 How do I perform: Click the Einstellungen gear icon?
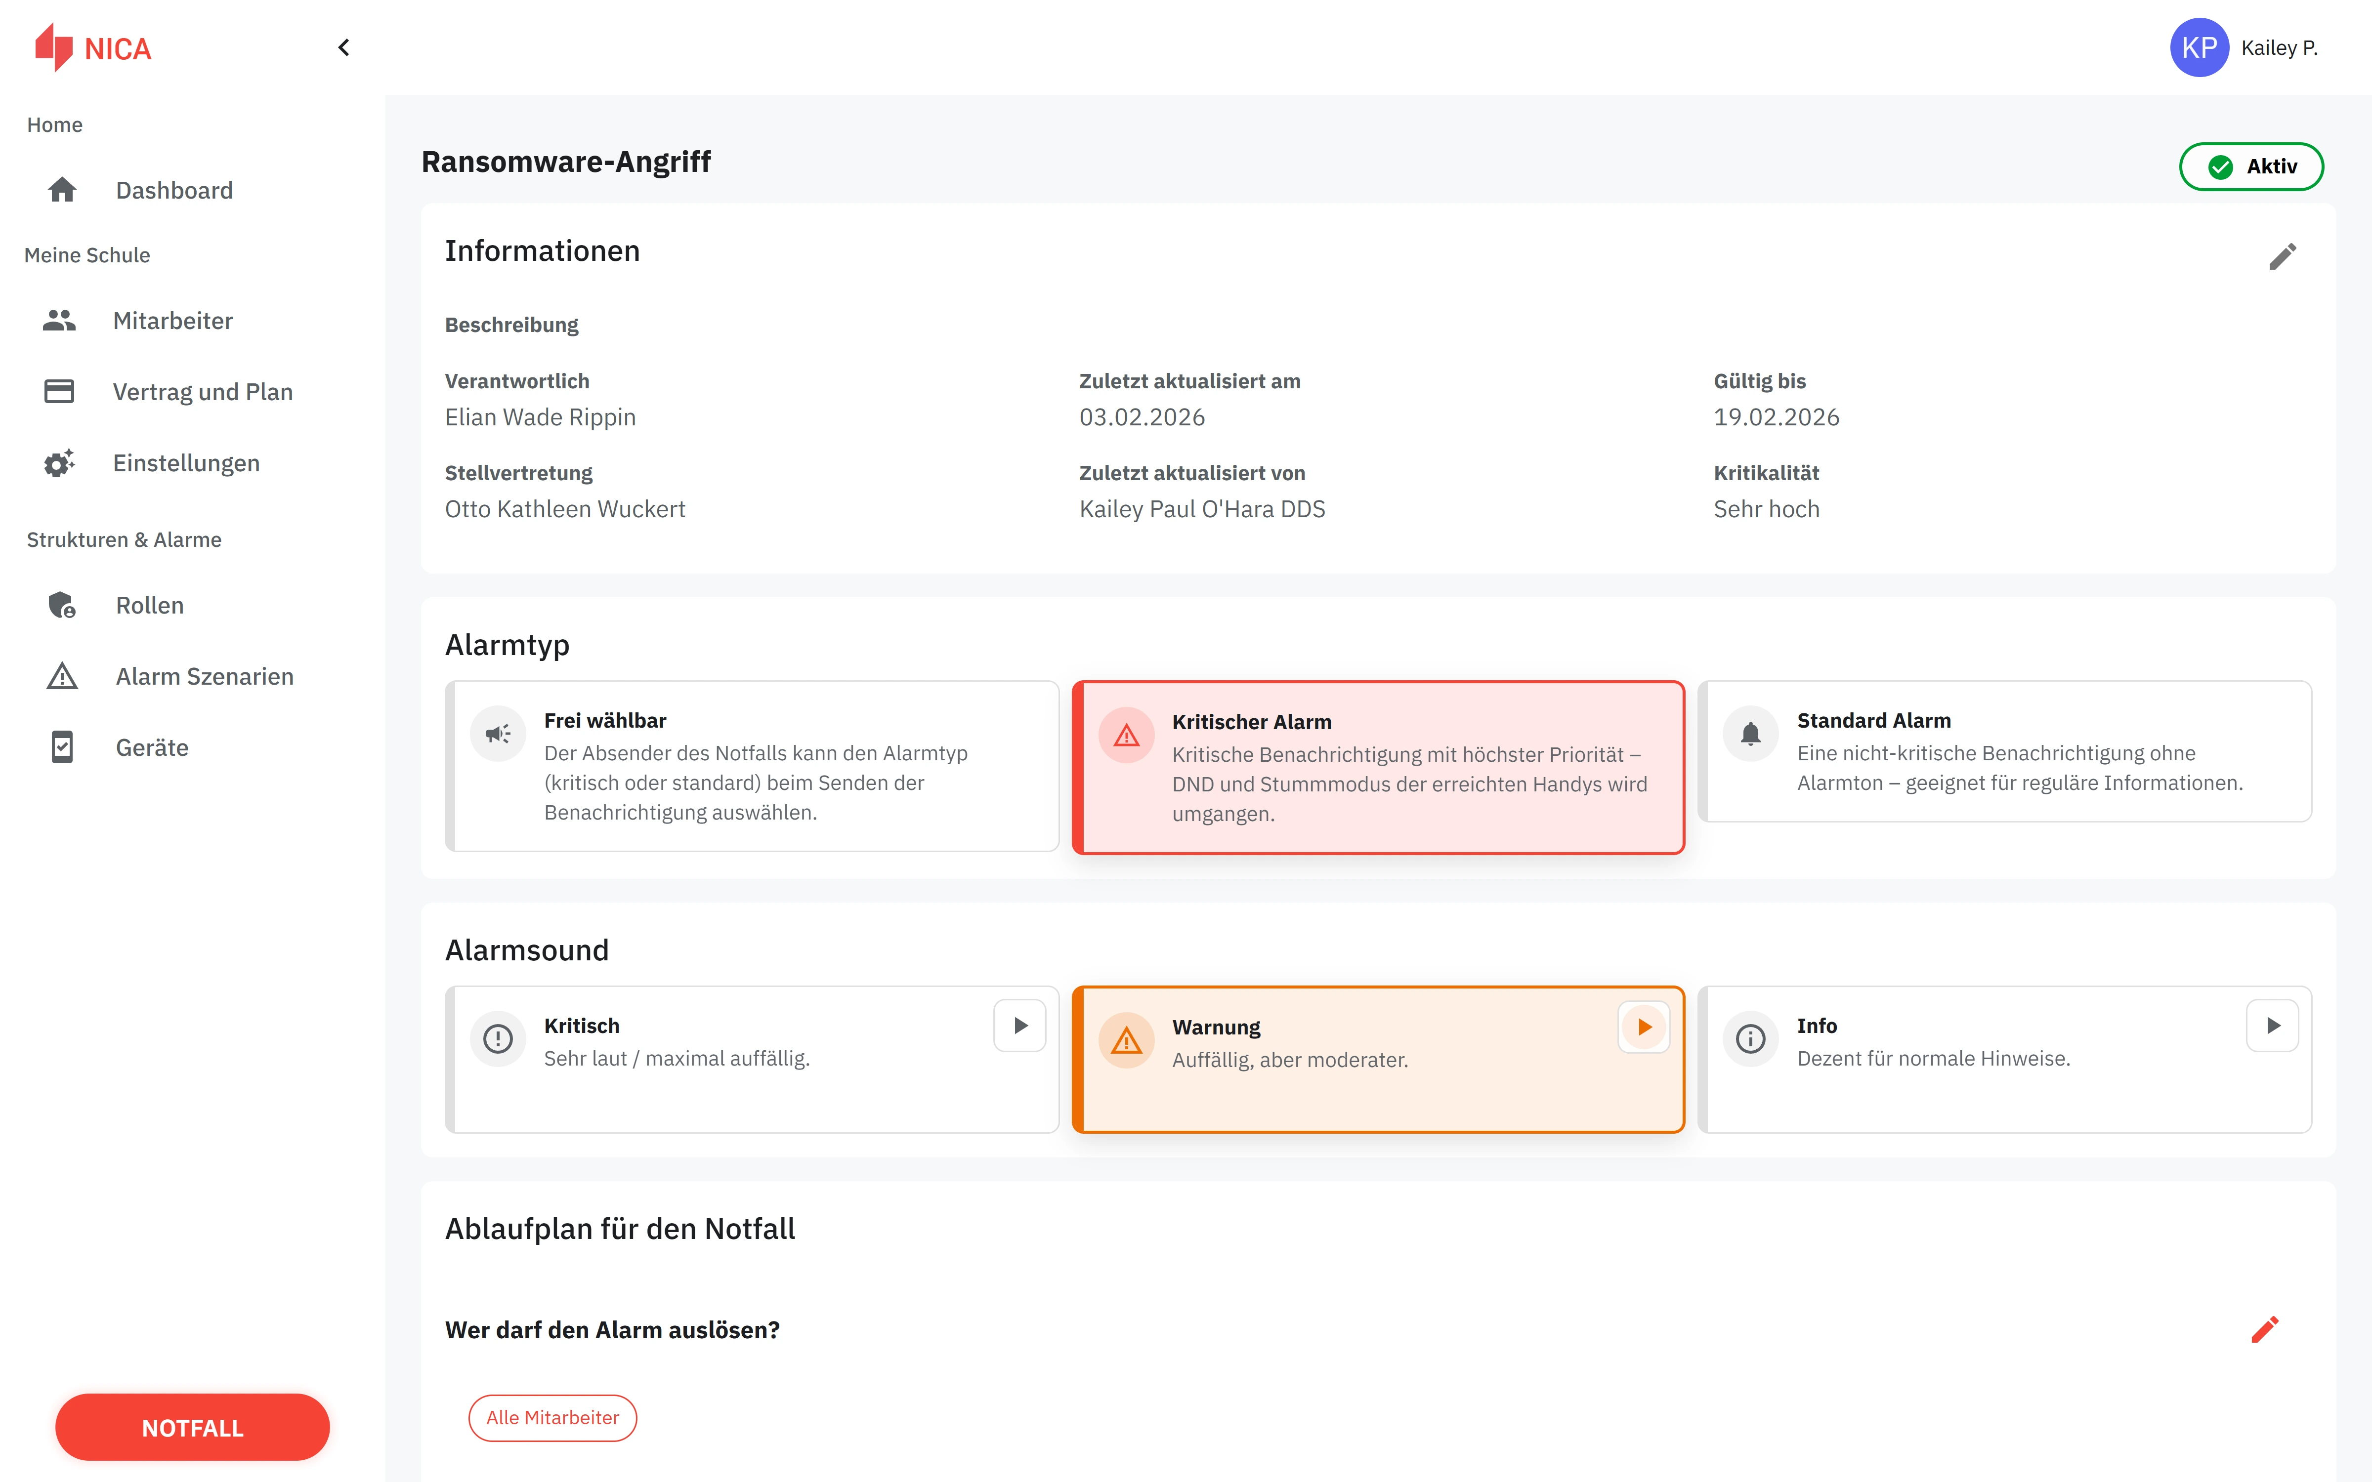(x=59, y=463)
